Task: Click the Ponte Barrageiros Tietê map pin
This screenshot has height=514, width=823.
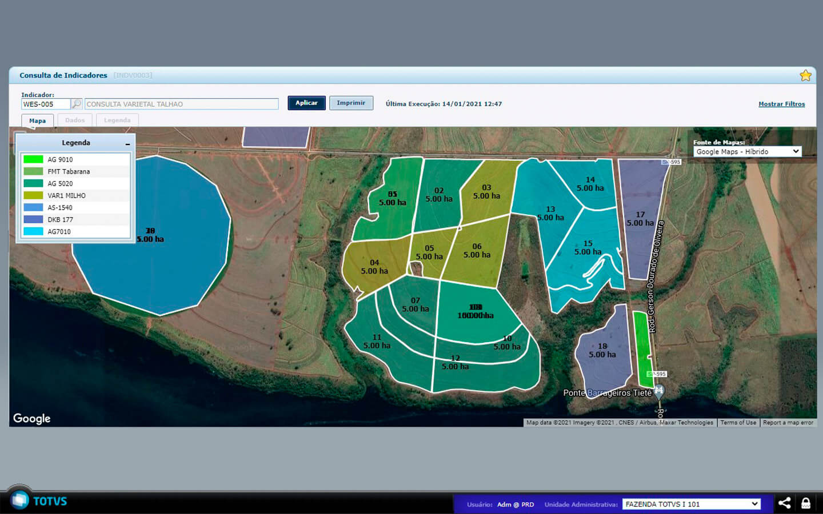Action: click(x=659, y=391)
